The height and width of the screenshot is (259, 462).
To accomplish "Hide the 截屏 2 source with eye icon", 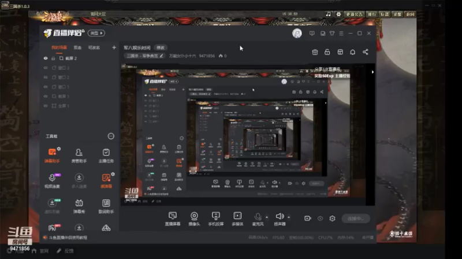I will 46,58.
